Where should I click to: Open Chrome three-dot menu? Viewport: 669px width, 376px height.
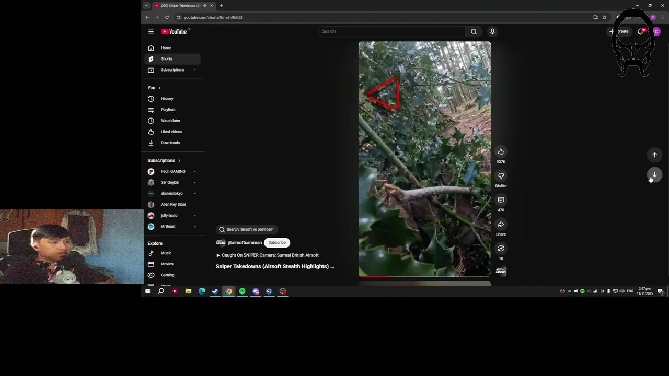pyautogui.click(x=662, y=17)
